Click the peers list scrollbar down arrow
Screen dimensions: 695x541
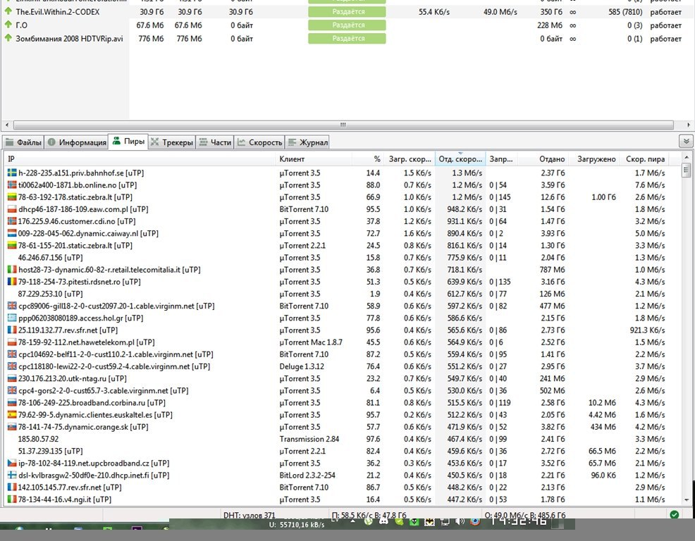coord(686,500)
